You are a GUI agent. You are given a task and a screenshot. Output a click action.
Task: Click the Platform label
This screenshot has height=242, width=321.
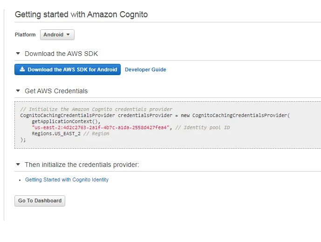[x=25, y=35]
